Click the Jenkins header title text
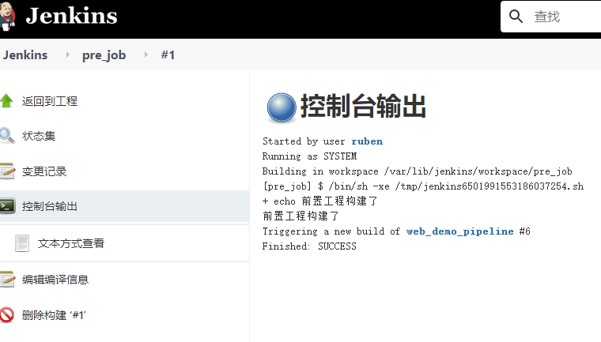Image resolution: width=601 pixels, height=342 pixels. [71, 16]
